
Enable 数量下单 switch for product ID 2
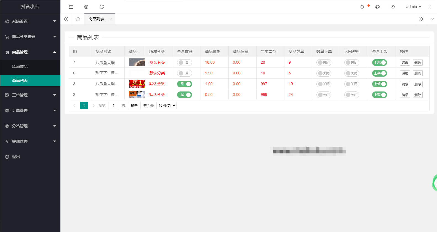tap(324, 95)
